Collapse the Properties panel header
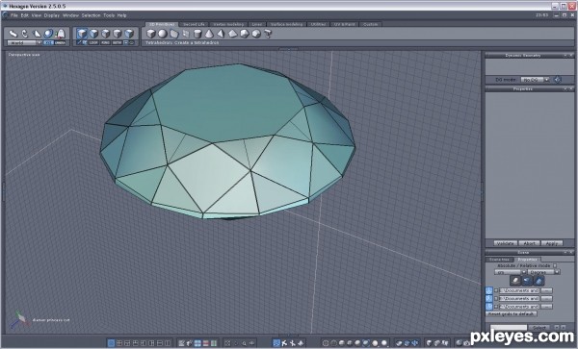Image resolution: width=578 pixels, height=349 pixels. pos(565,89)
